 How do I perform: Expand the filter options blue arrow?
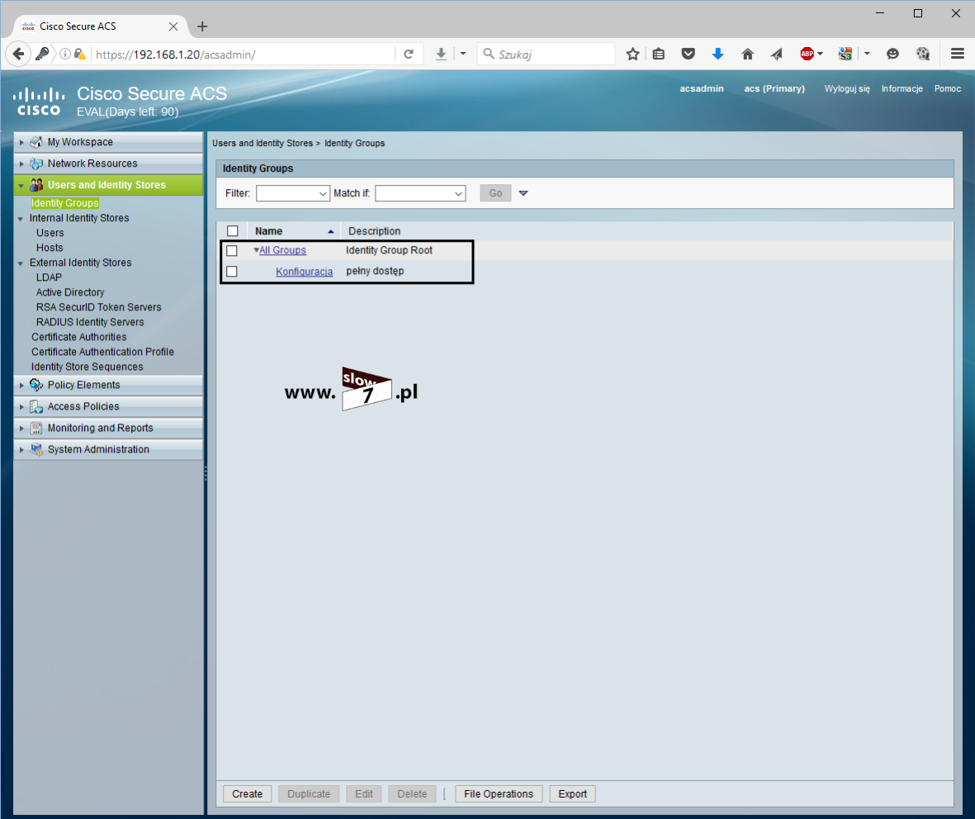coord(523,193)
